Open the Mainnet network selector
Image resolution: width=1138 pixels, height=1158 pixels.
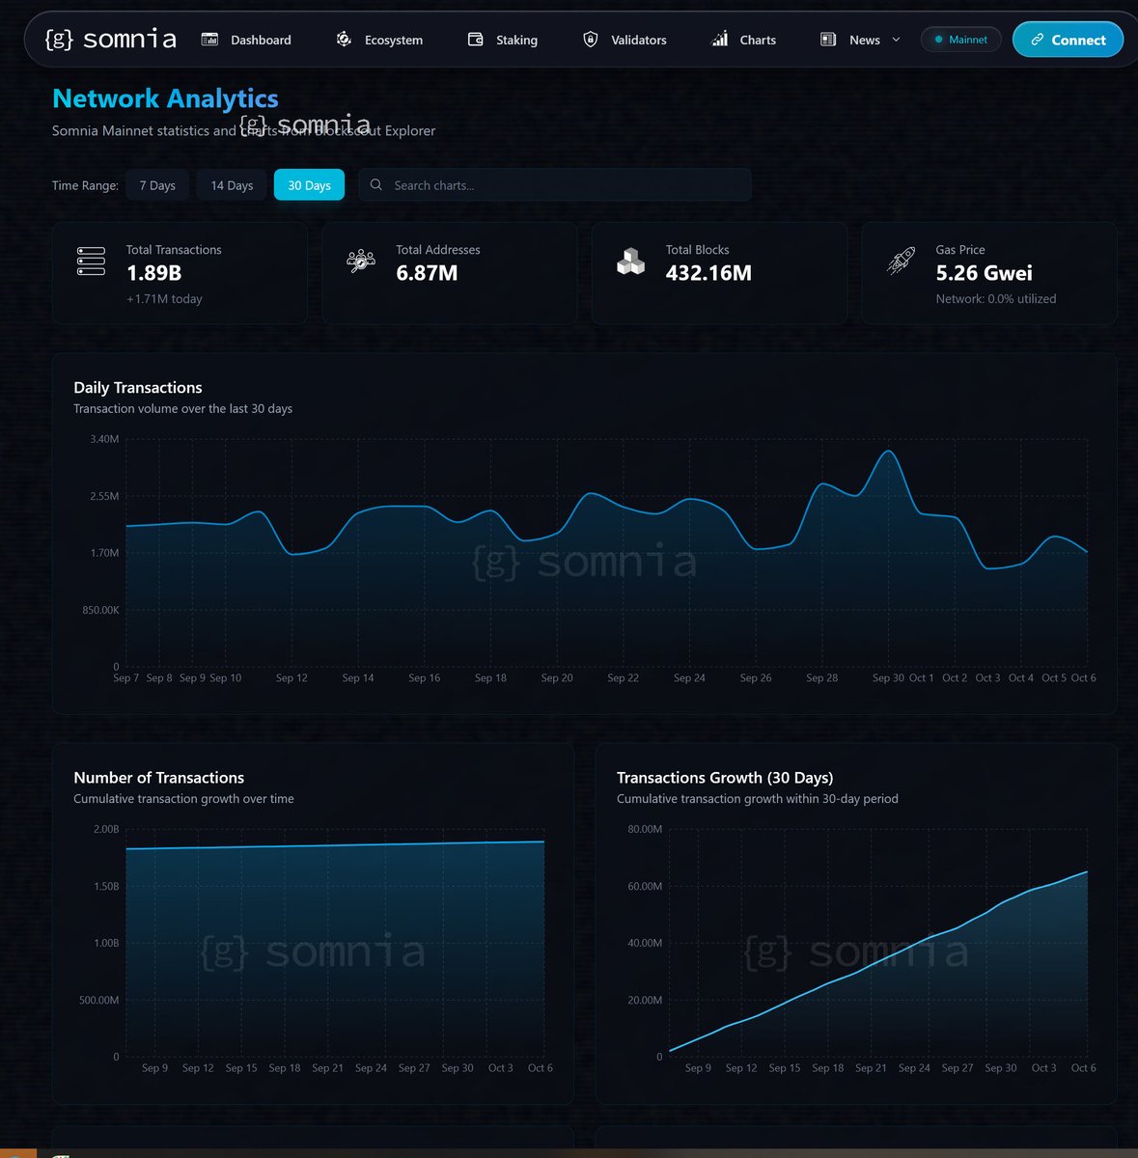(960, 40)
